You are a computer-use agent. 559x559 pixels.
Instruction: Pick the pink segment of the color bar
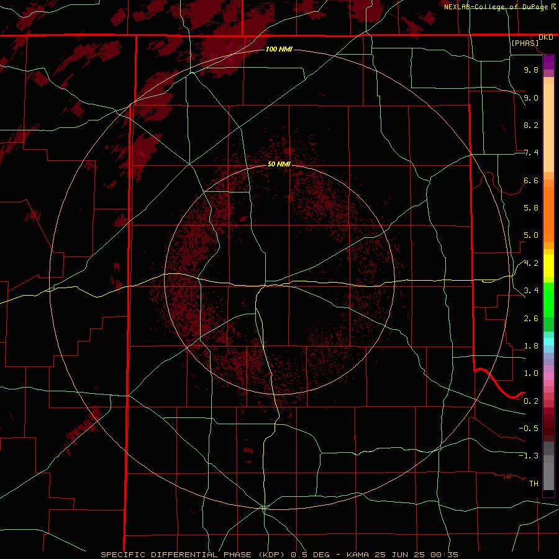pos(548,376)
